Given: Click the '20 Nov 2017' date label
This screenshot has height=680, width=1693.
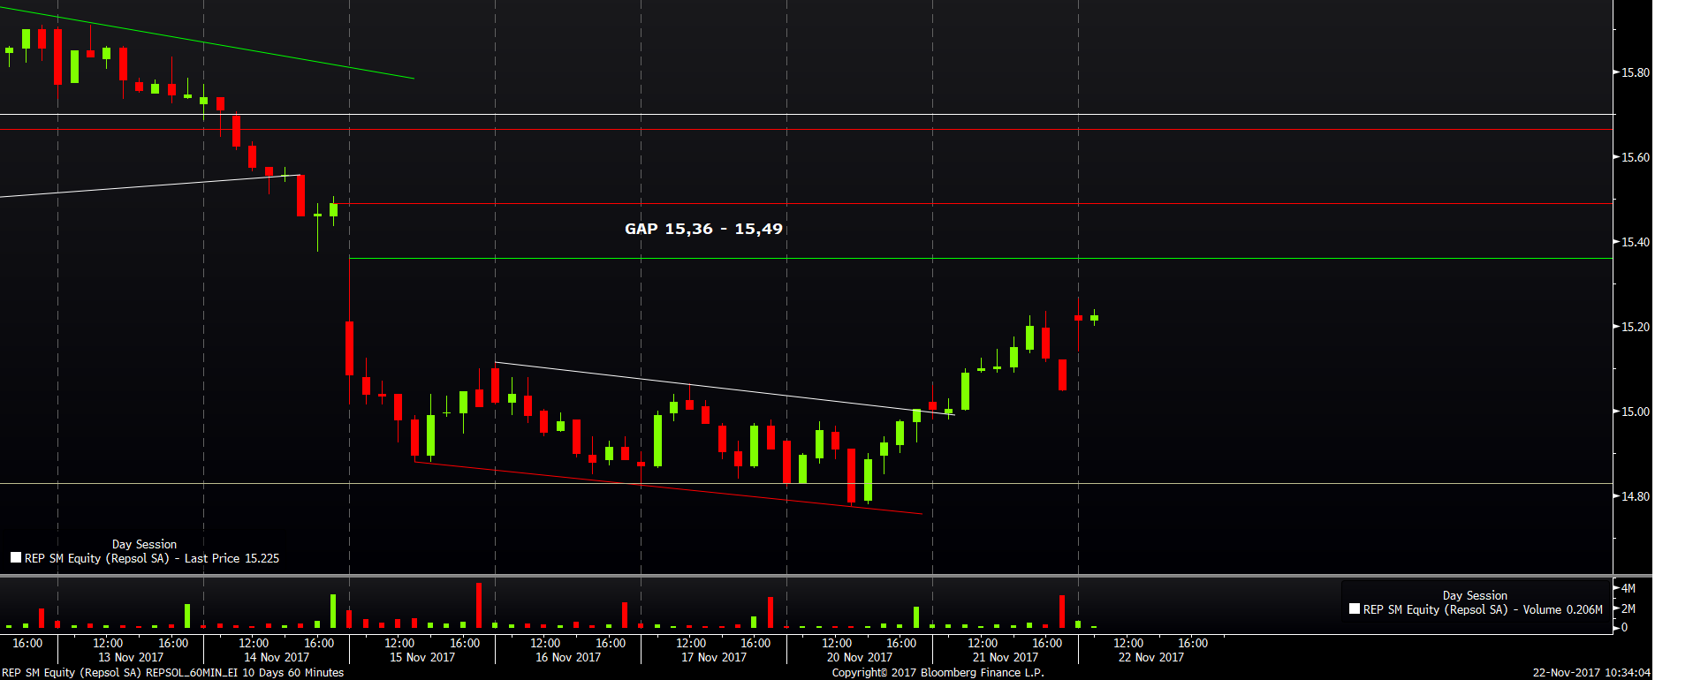Looking at the screenshot, I should pyautogui.click(x=860, y=657).
